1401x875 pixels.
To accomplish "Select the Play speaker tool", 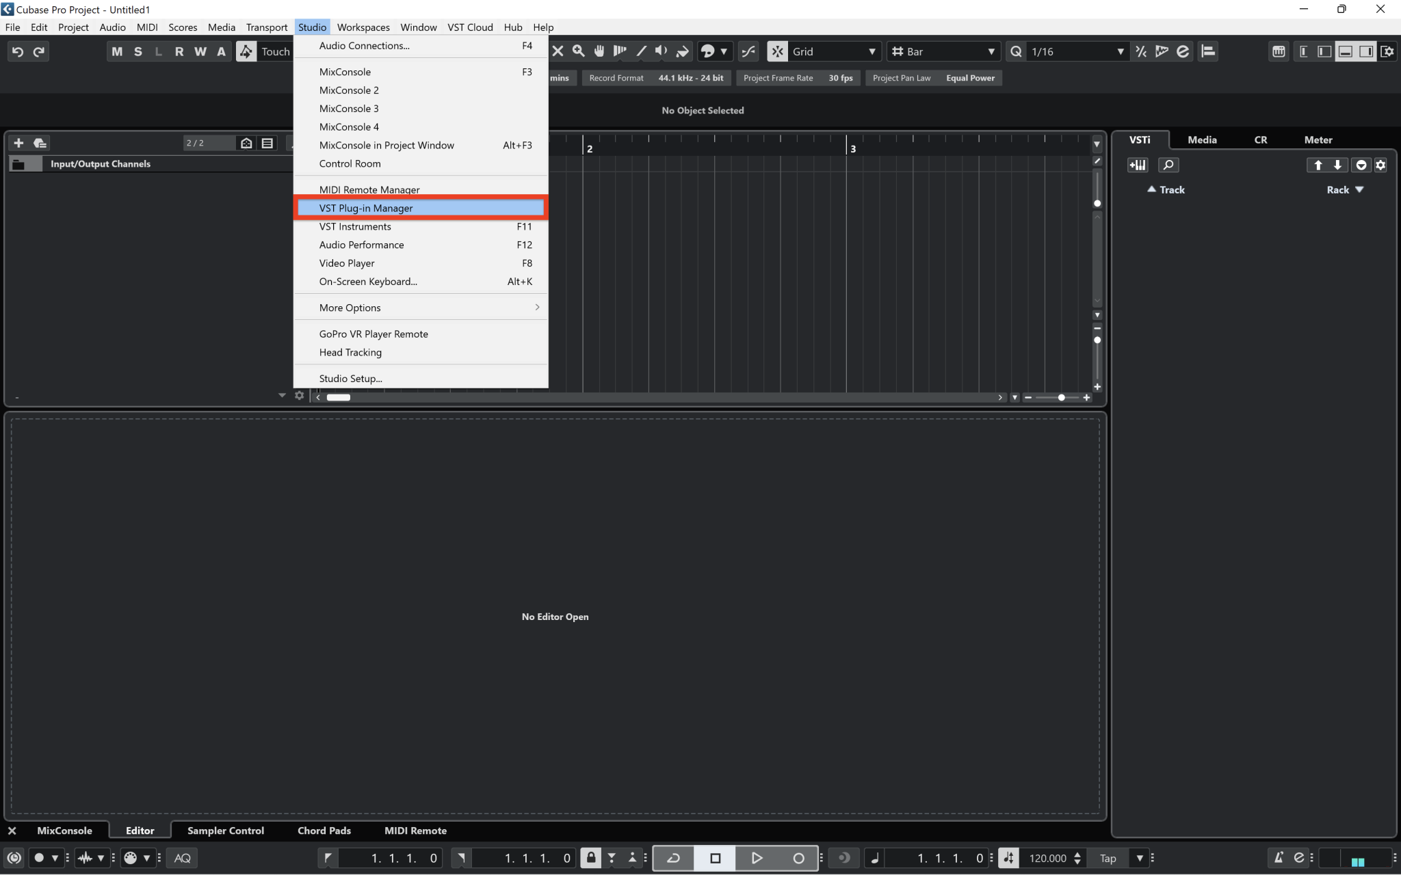I will [x=661, y=51].
